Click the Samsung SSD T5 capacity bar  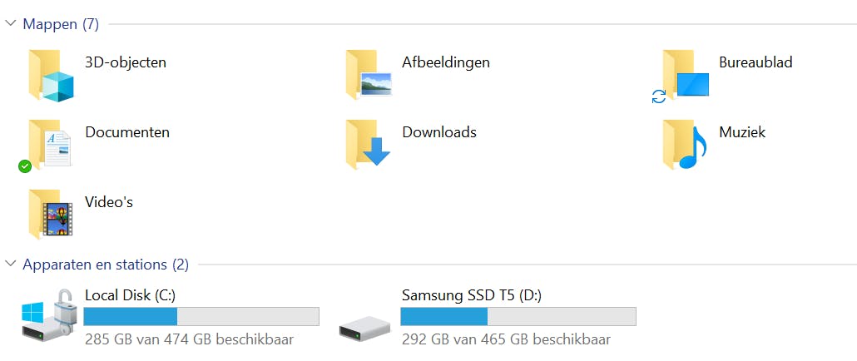[518, 316]
